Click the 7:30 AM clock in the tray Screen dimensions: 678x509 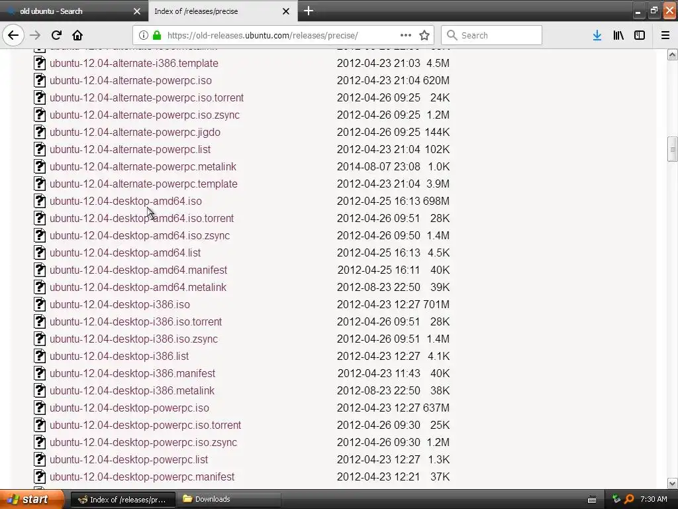[x=654, y=500]
